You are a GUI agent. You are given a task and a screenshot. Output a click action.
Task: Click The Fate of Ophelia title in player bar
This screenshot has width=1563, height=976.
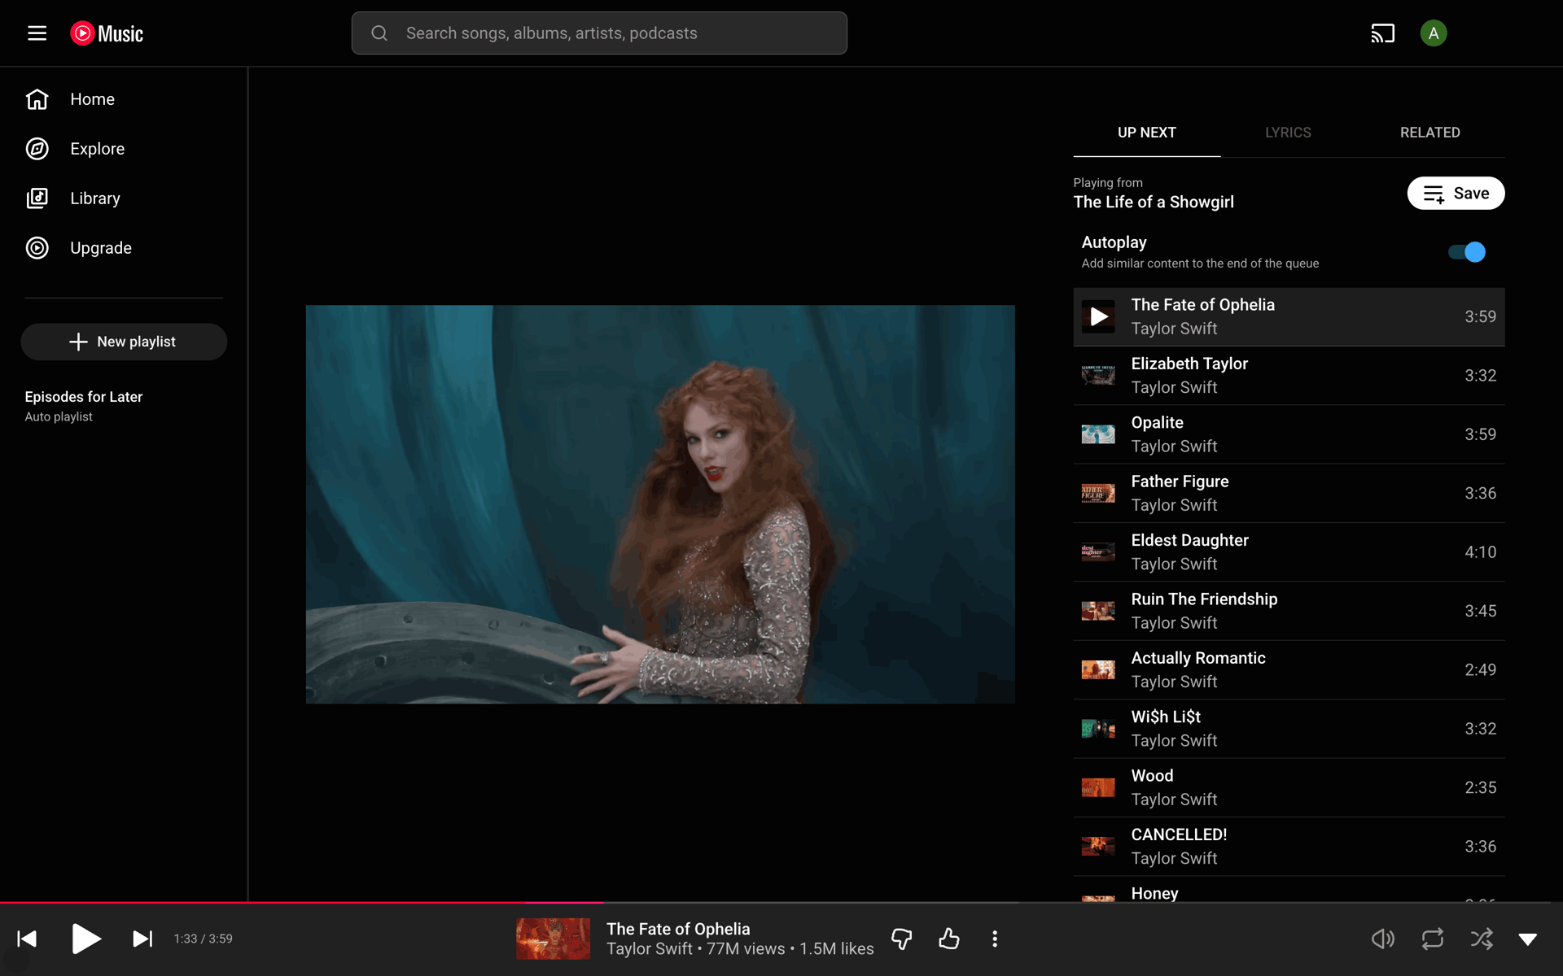point(678,929)
